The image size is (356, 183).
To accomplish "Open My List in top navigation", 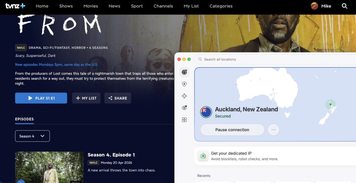I will [191, 6].
